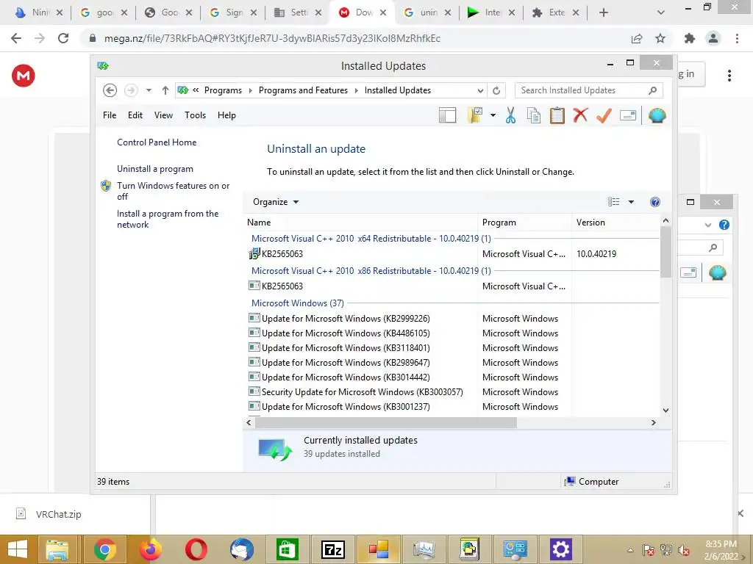The image size is (753, 564).
Task: Collapse the Microsoft Windows (37) group
Action: pyautogui.click(x=298, y=303)
